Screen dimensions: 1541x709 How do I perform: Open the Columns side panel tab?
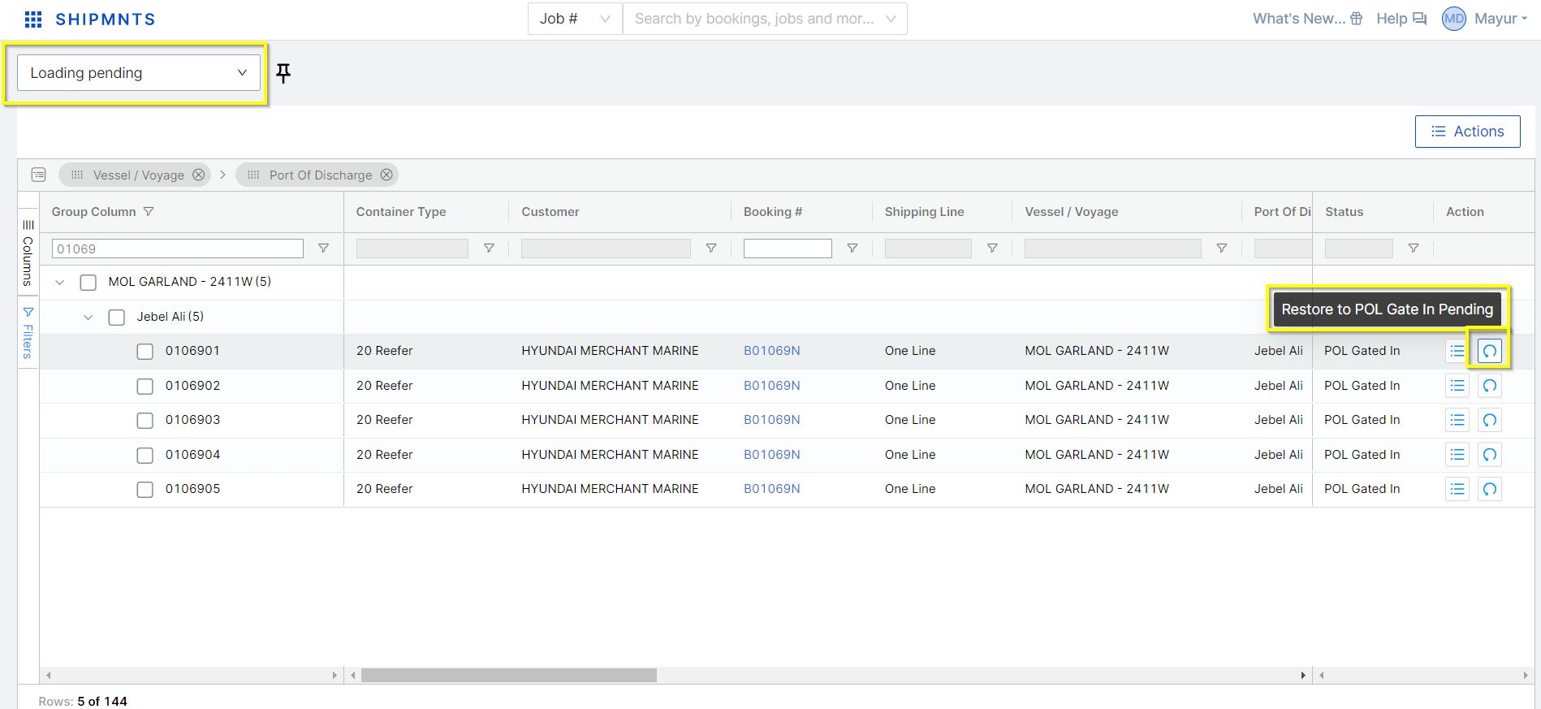coord(28,252)
